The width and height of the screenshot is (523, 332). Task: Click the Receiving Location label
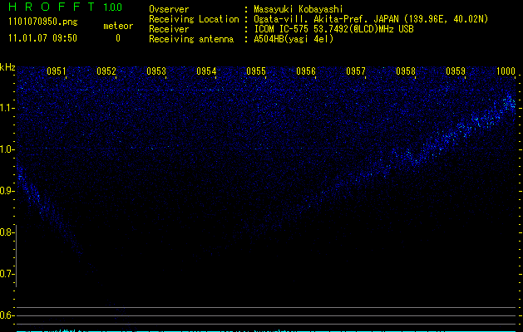pos(194,19)
